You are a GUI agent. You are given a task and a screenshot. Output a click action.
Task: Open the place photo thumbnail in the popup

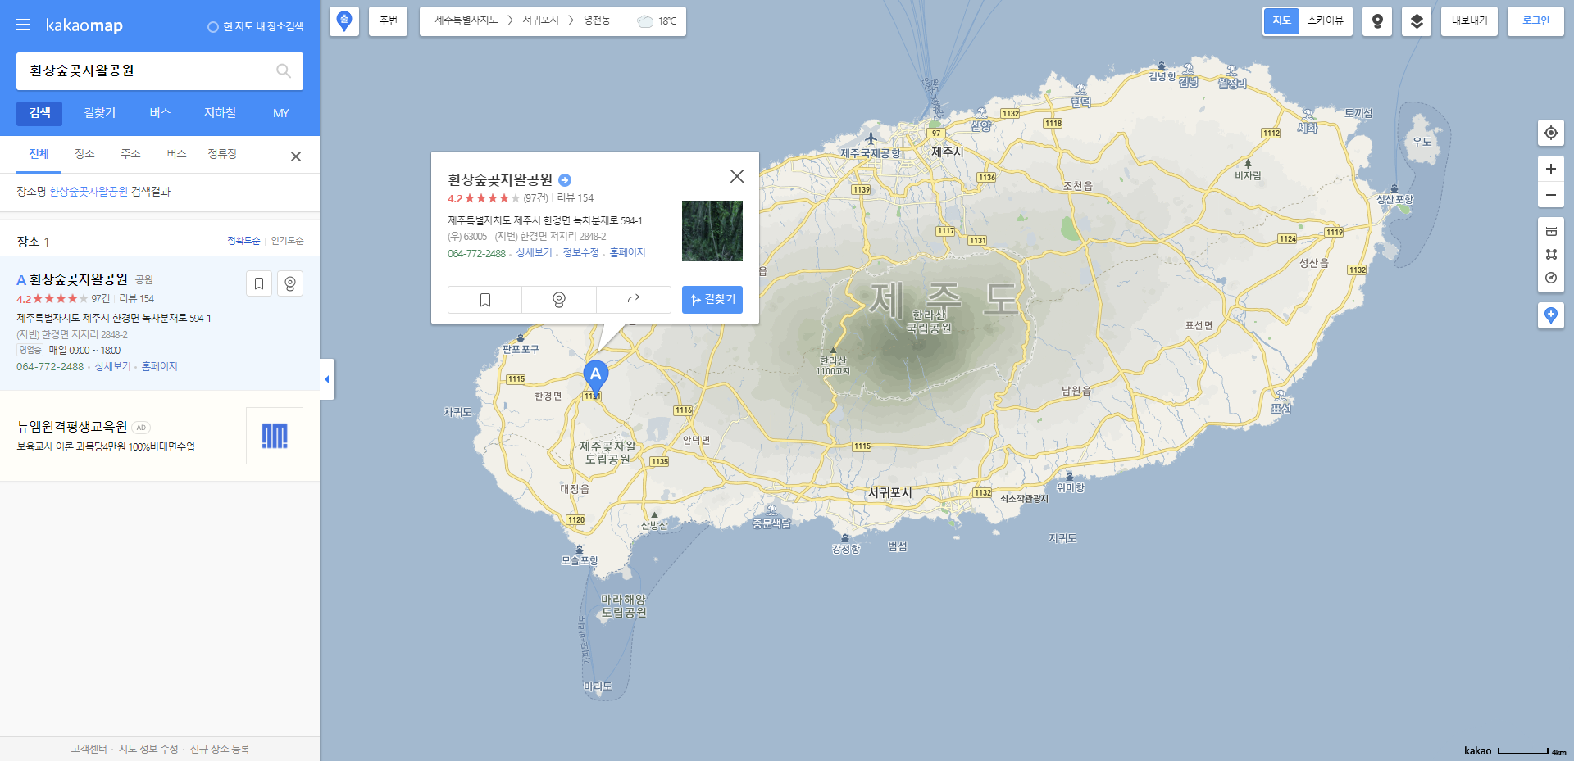(x=712, y=231)
